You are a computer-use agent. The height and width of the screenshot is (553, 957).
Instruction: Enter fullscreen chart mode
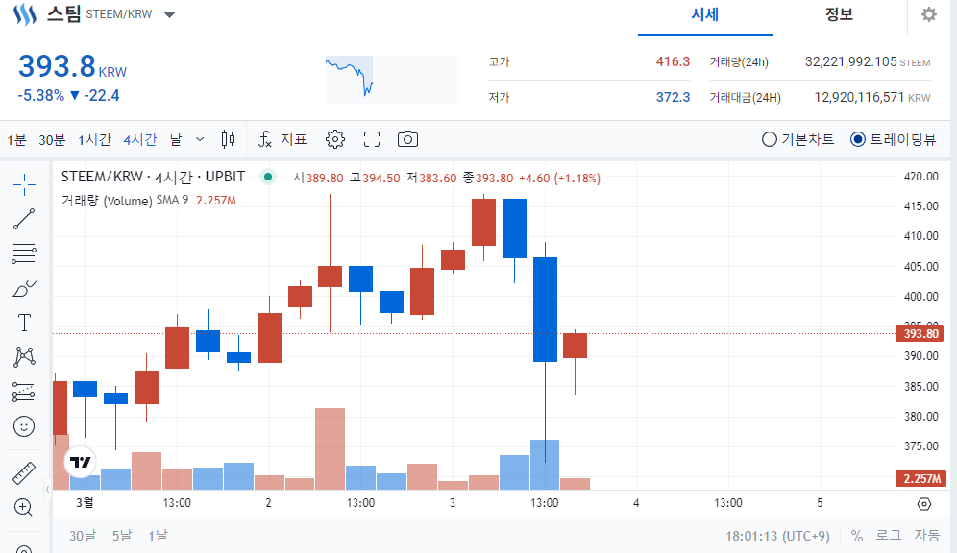tap(372, 139)
